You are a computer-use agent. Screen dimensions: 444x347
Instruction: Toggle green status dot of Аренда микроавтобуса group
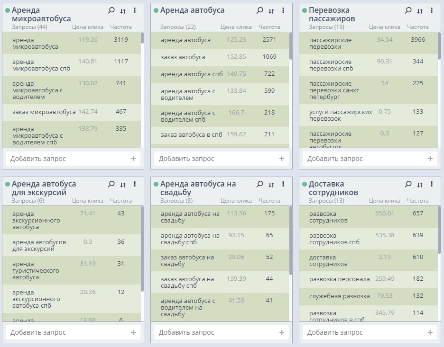click(x=8, y=10)
